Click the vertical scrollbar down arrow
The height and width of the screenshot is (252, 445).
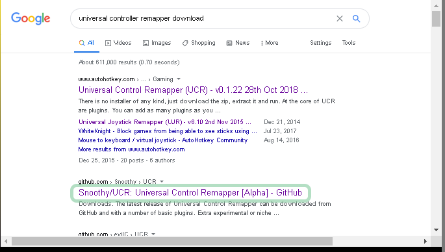coord(436,230)
